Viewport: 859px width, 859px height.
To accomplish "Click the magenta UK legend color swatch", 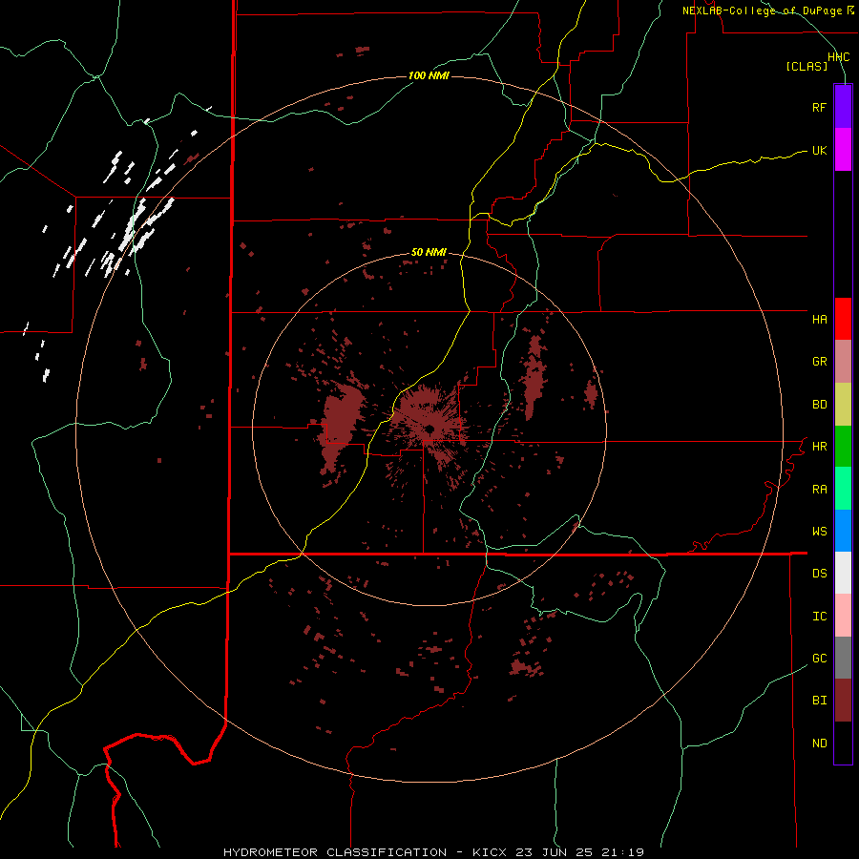I will coord(843,150).
